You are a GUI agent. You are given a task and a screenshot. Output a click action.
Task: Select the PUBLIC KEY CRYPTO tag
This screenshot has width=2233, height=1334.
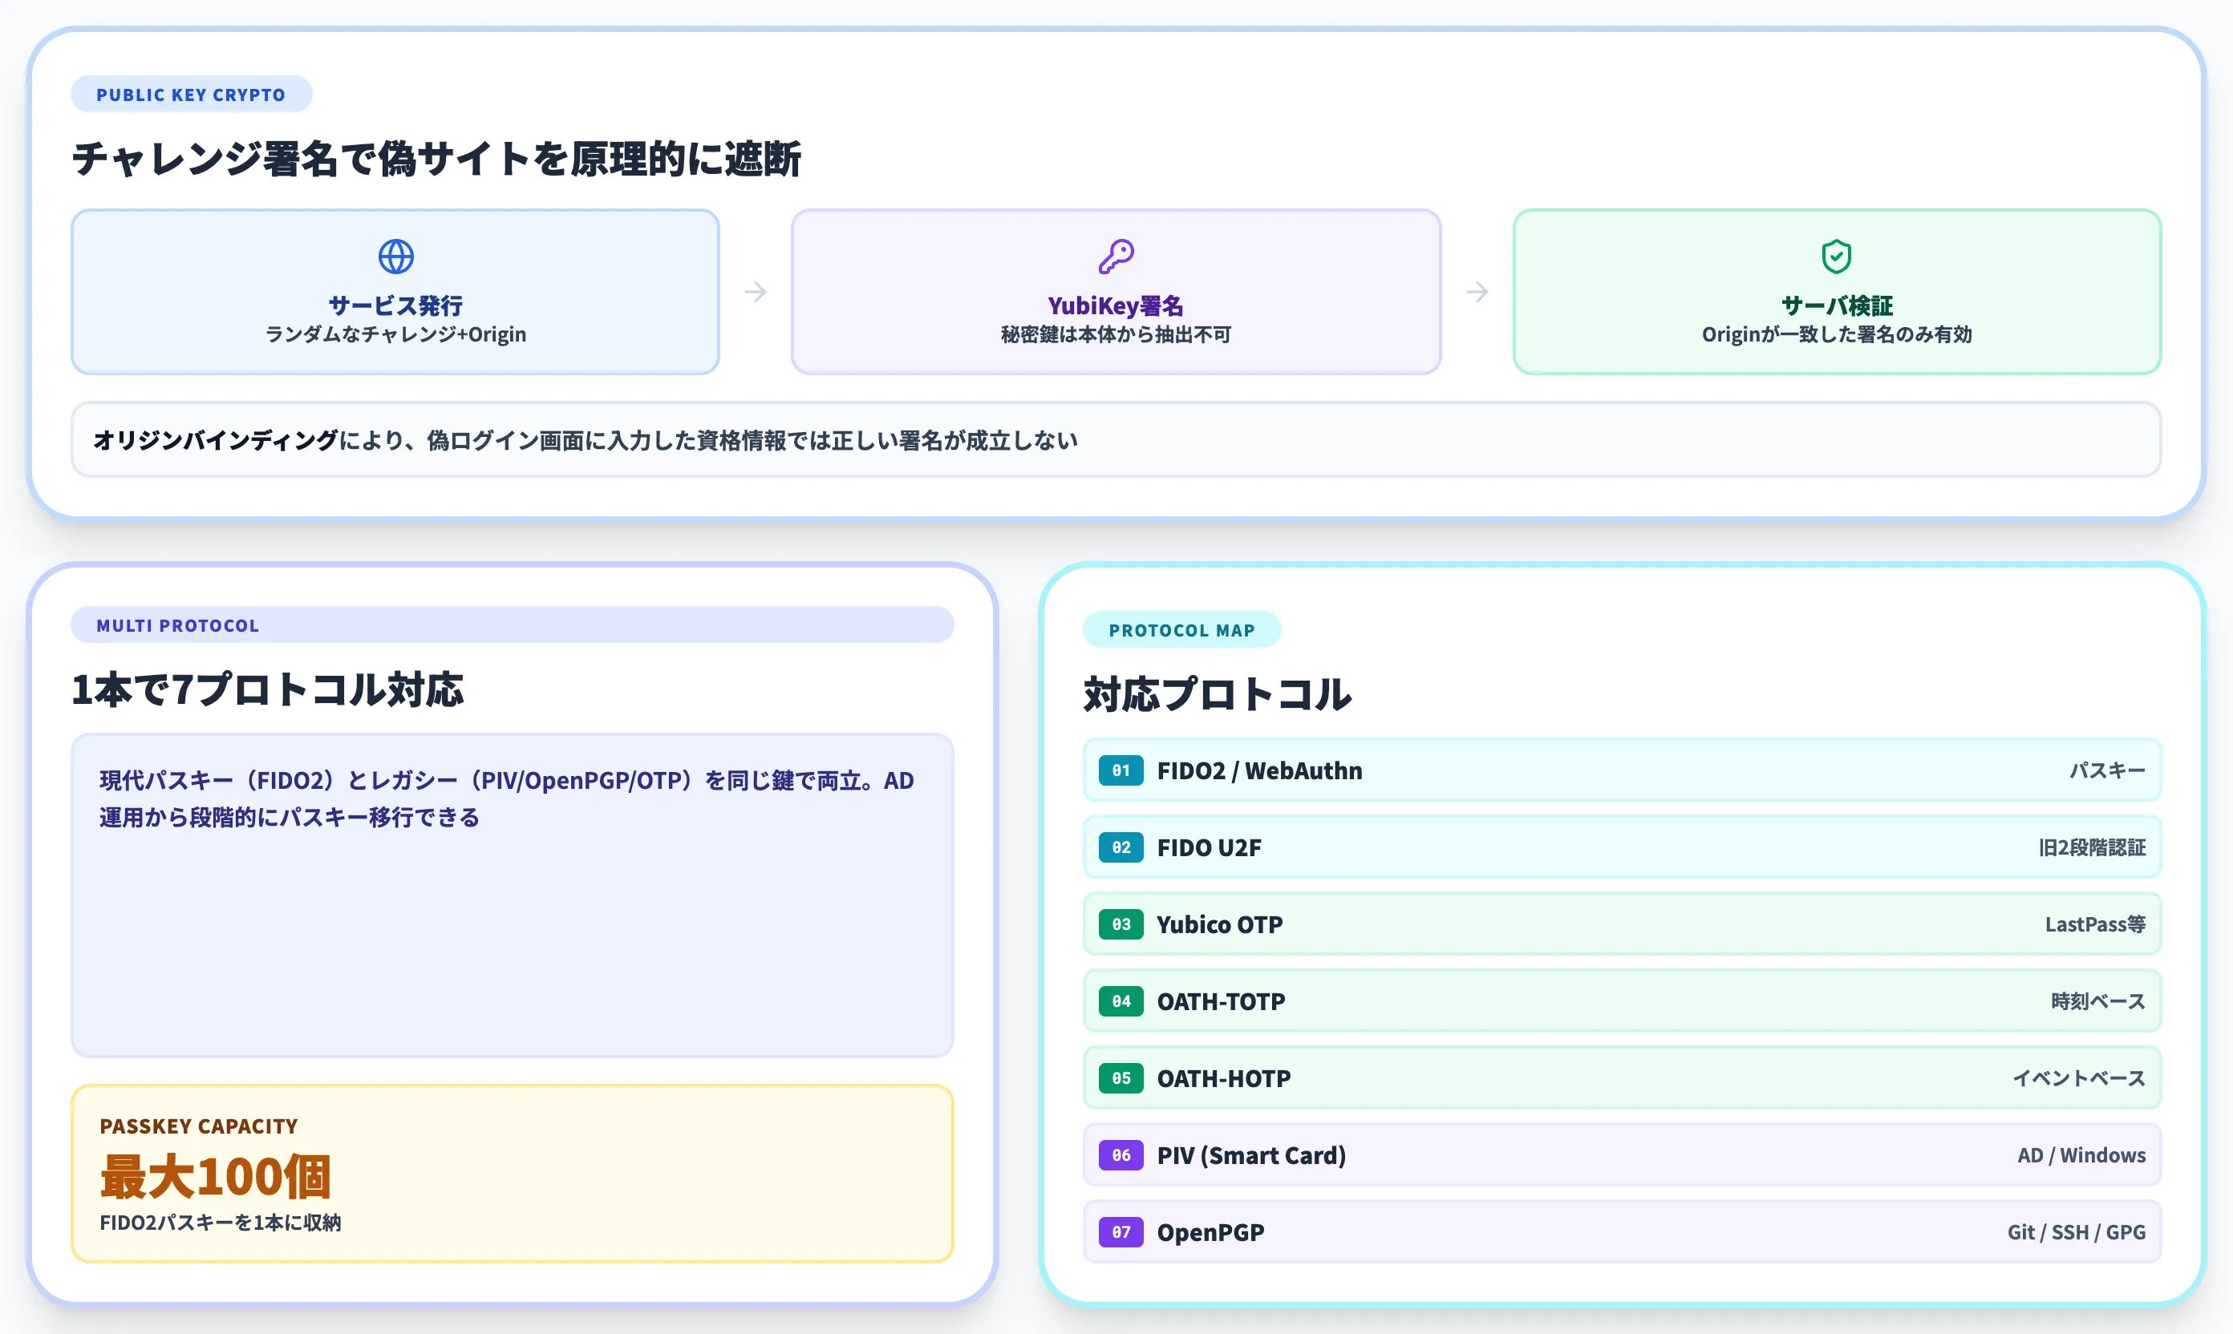click(192, 95)
